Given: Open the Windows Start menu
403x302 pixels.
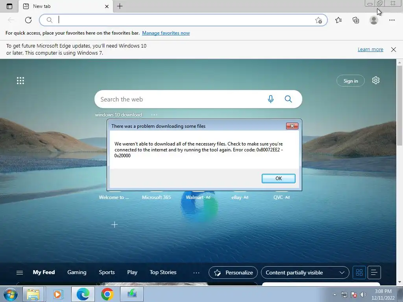Looking at the screenshot, I should click(10, 294).
